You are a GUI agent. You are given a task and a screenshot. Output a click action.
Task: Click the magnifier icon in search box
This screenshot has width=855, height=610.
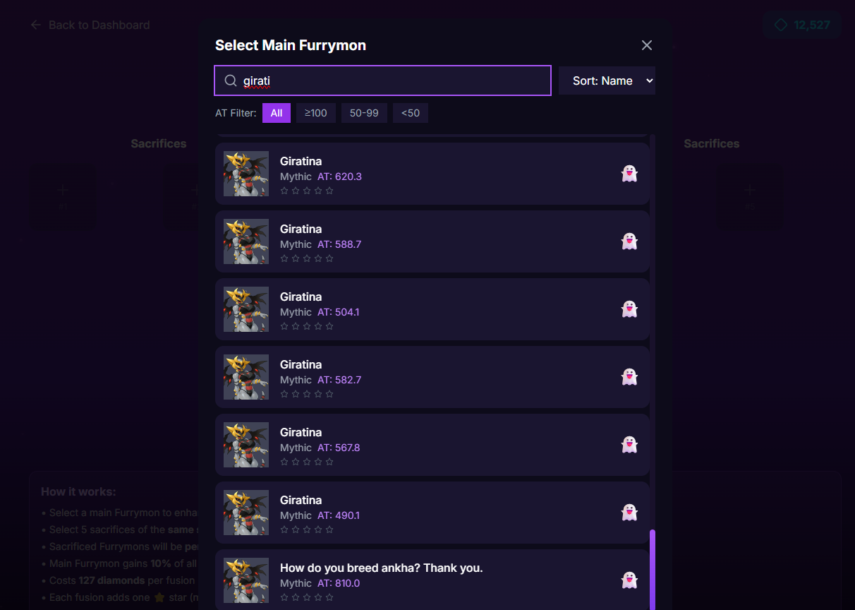[x=231, y=80]
